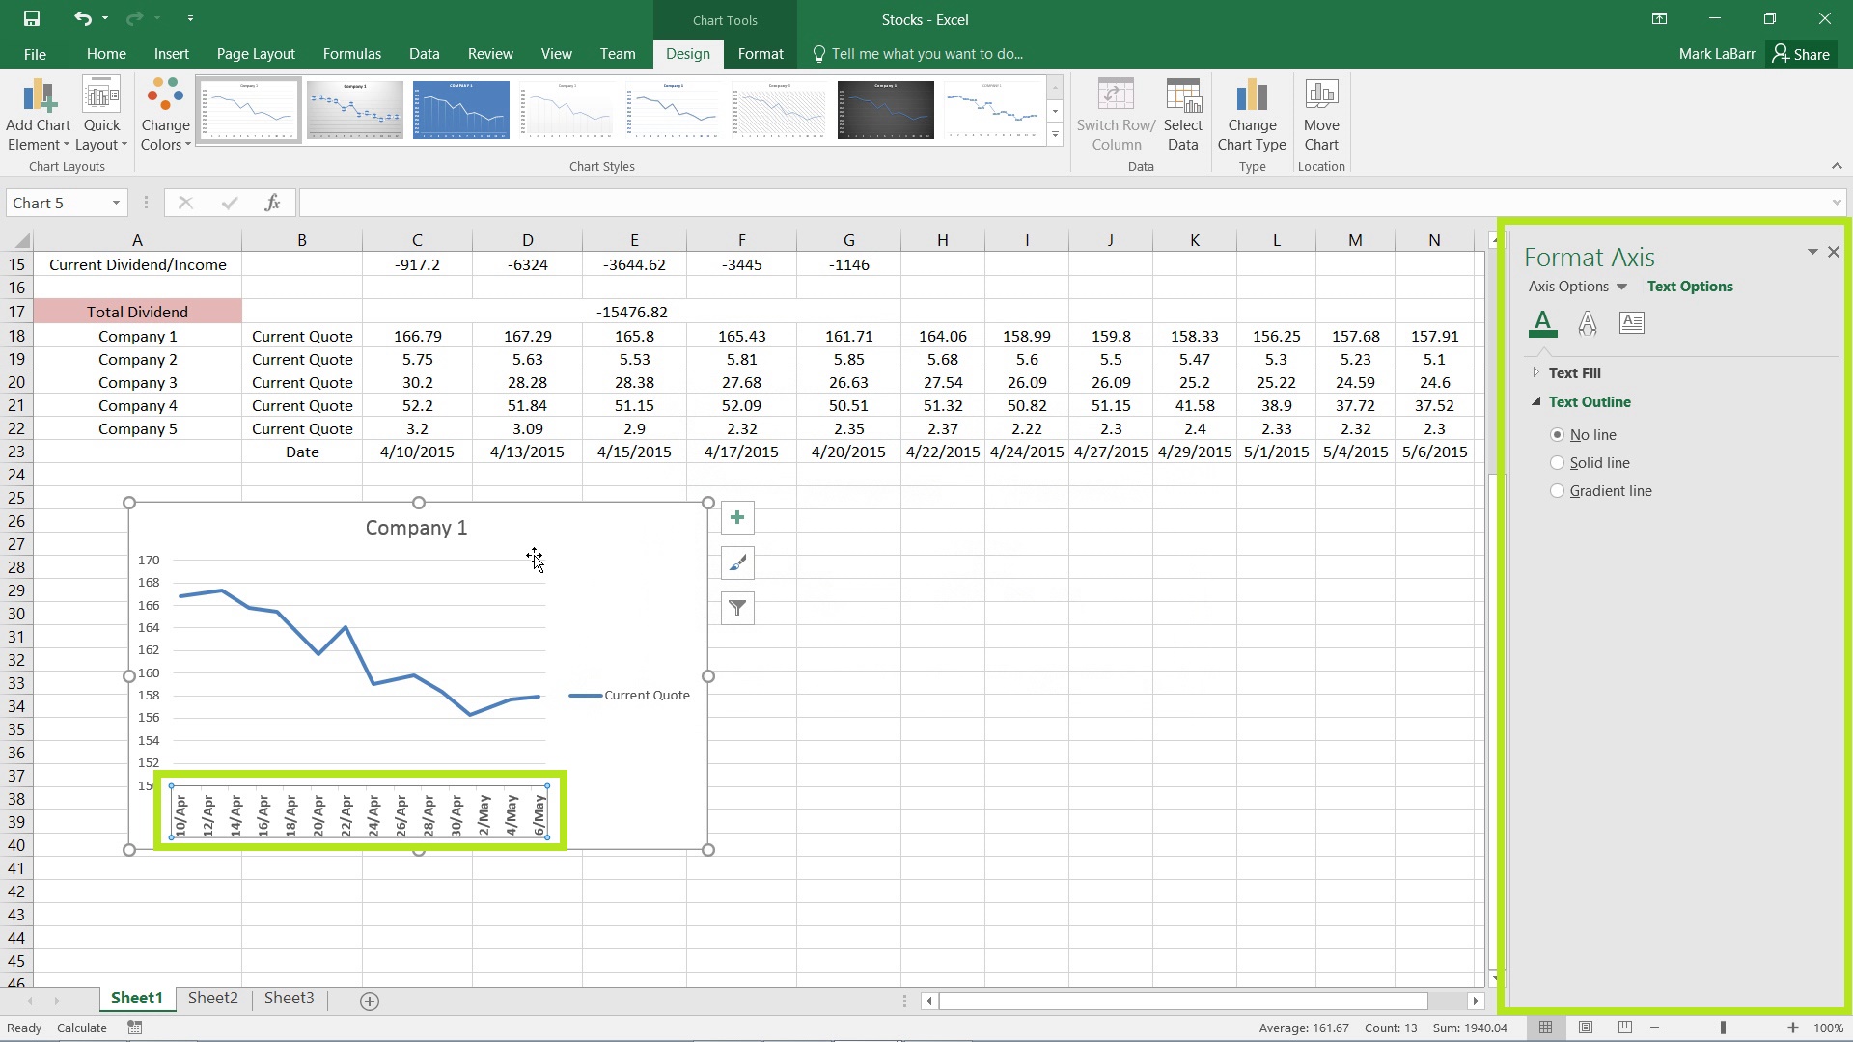
Task: Click the chart style dark thumbnail
Action: [886, 108]
